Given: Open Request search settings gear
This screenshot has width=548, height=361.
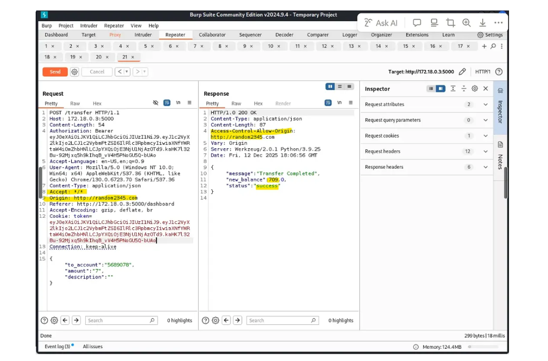Looking at the screenshot, I should pyautogui.click(x=55, y=320).
